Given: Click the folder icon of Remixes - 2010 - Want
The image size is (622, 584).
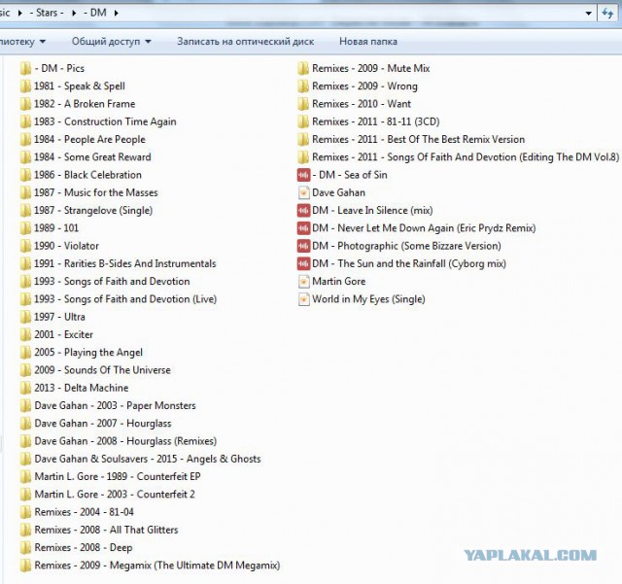Looking at the screenshot, I should (303, 104).
